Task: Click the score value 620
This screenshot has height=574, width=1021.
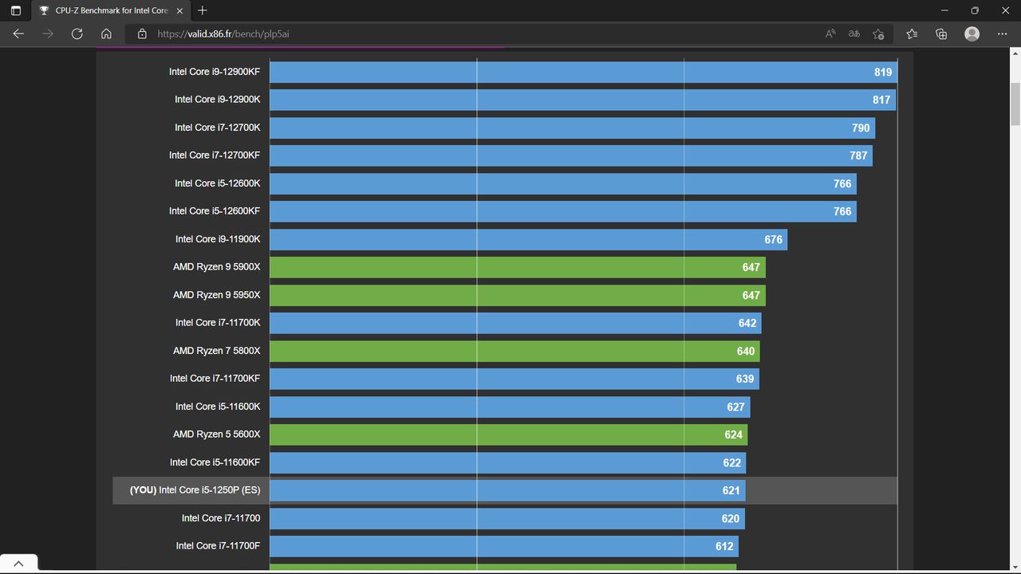Action: (731, 518)
